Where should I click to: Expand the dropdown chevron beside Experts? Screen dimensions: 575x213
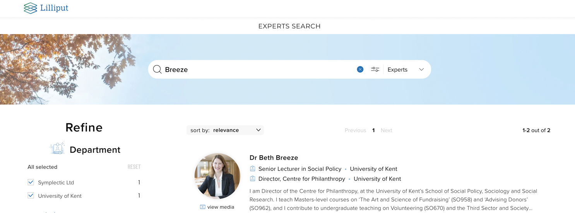pos(421,70)
